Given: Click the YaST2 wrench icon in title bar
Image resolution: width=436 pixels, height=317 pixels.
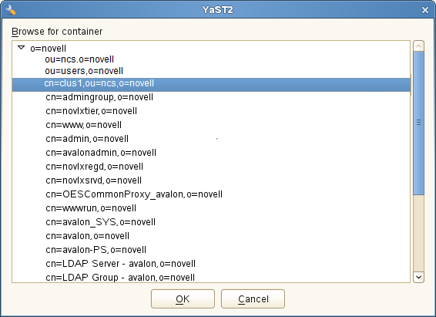Looking at the screenshot, I should pyautogui.click(x=11, y=10).
